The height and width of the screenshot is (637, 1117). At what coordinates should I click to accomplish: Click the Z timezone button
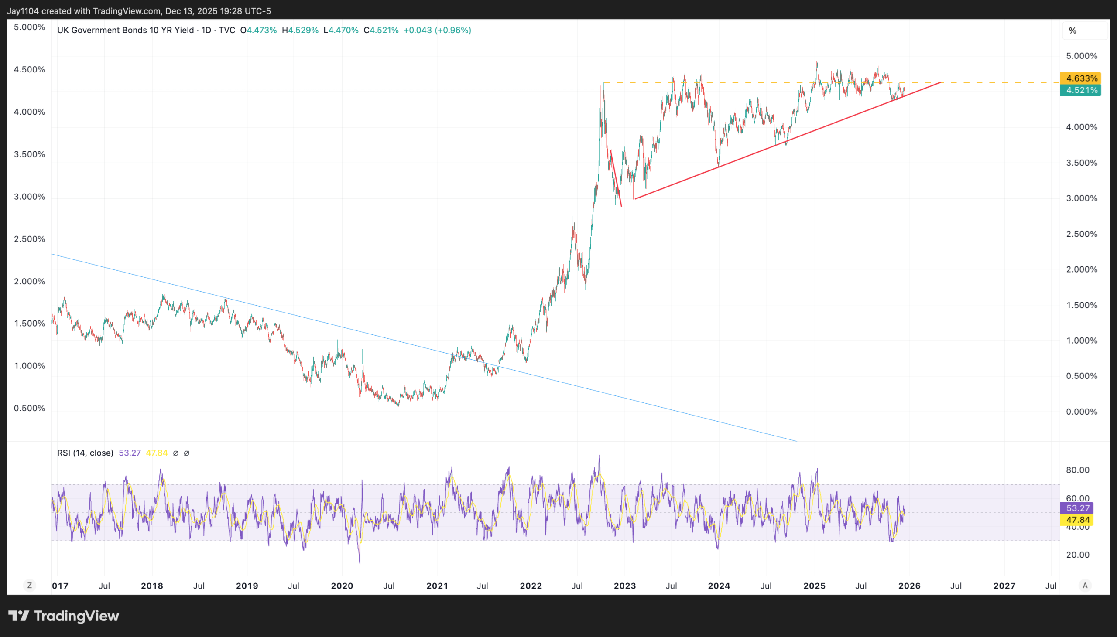coord(29,586)
